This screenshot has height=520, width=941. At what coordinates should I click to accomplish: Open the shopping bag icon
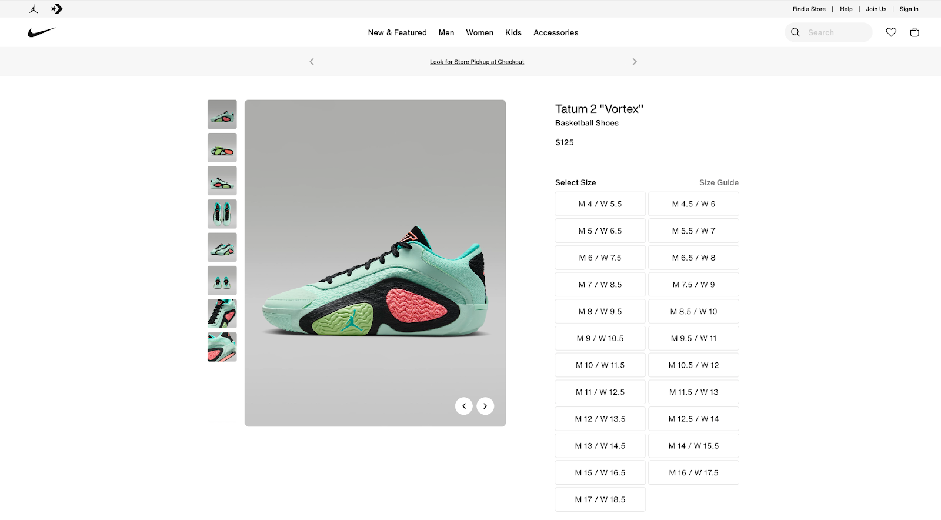point(915,32)
